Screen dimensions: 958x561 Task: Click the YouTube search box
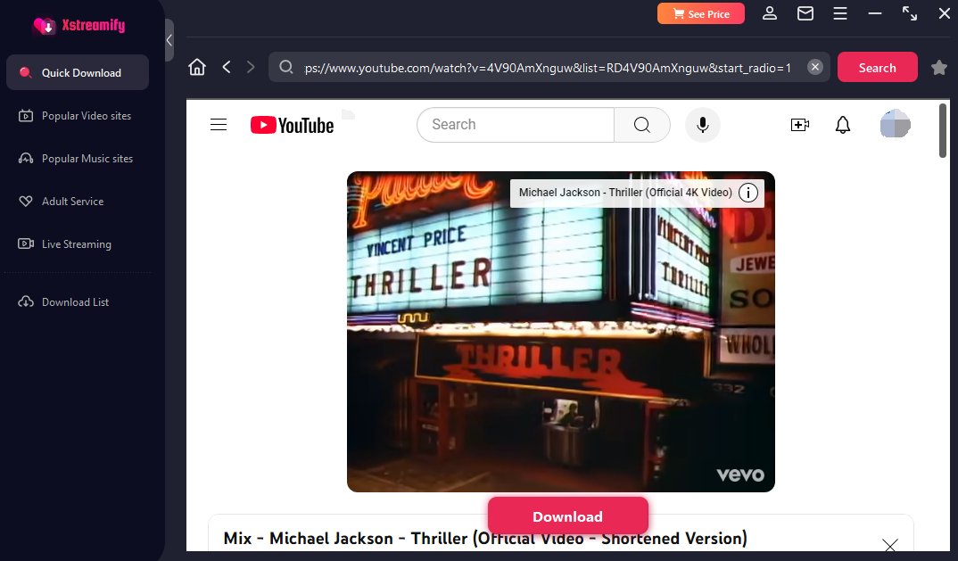pyautogui.click(x=516, y=125)
